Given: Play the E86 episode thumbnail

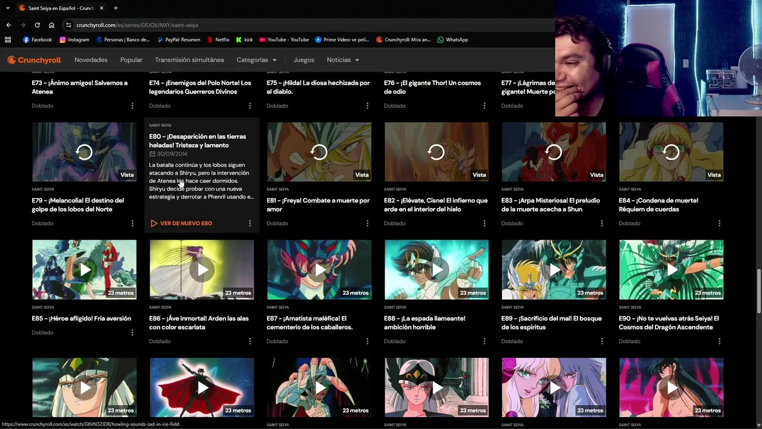Looking at the screenshot, I should (201, 269).
